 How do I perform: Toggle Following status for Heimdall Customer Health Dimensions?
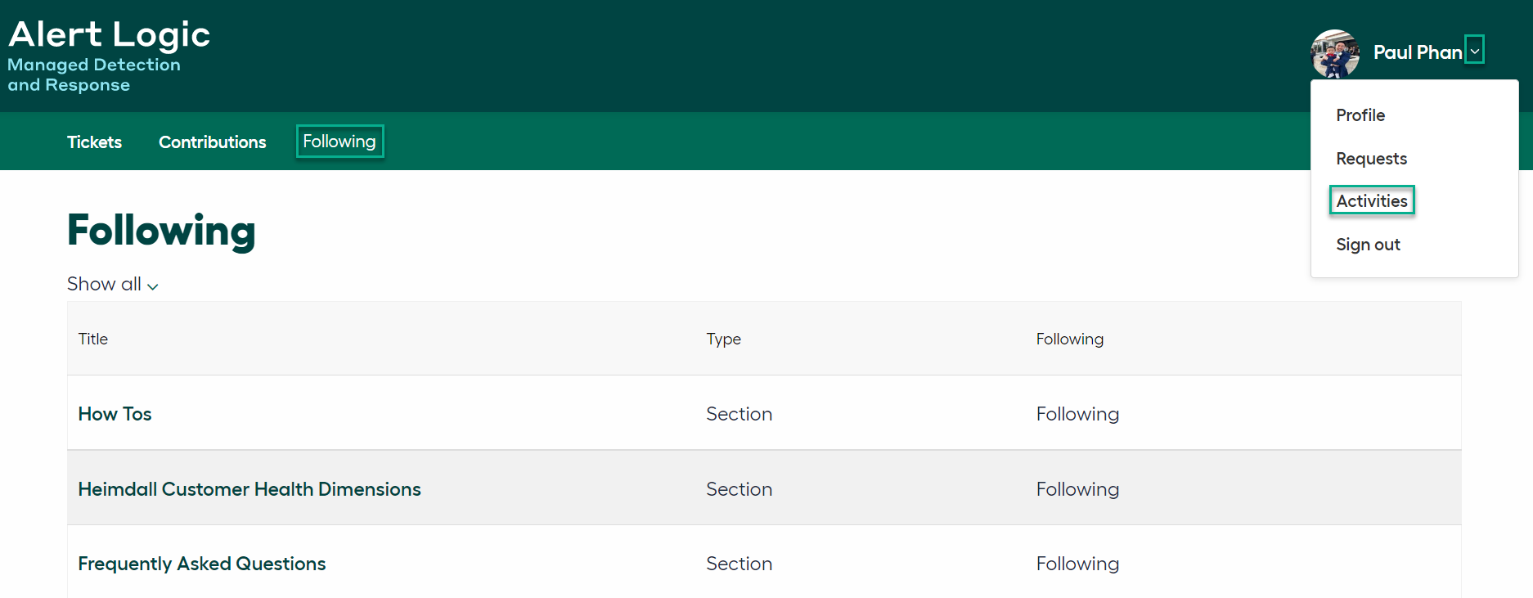tap(1077, 489)
